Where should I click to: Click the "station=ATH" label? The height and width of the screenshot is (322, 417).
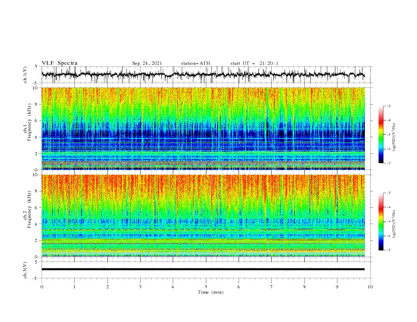(x=195, y=63)
